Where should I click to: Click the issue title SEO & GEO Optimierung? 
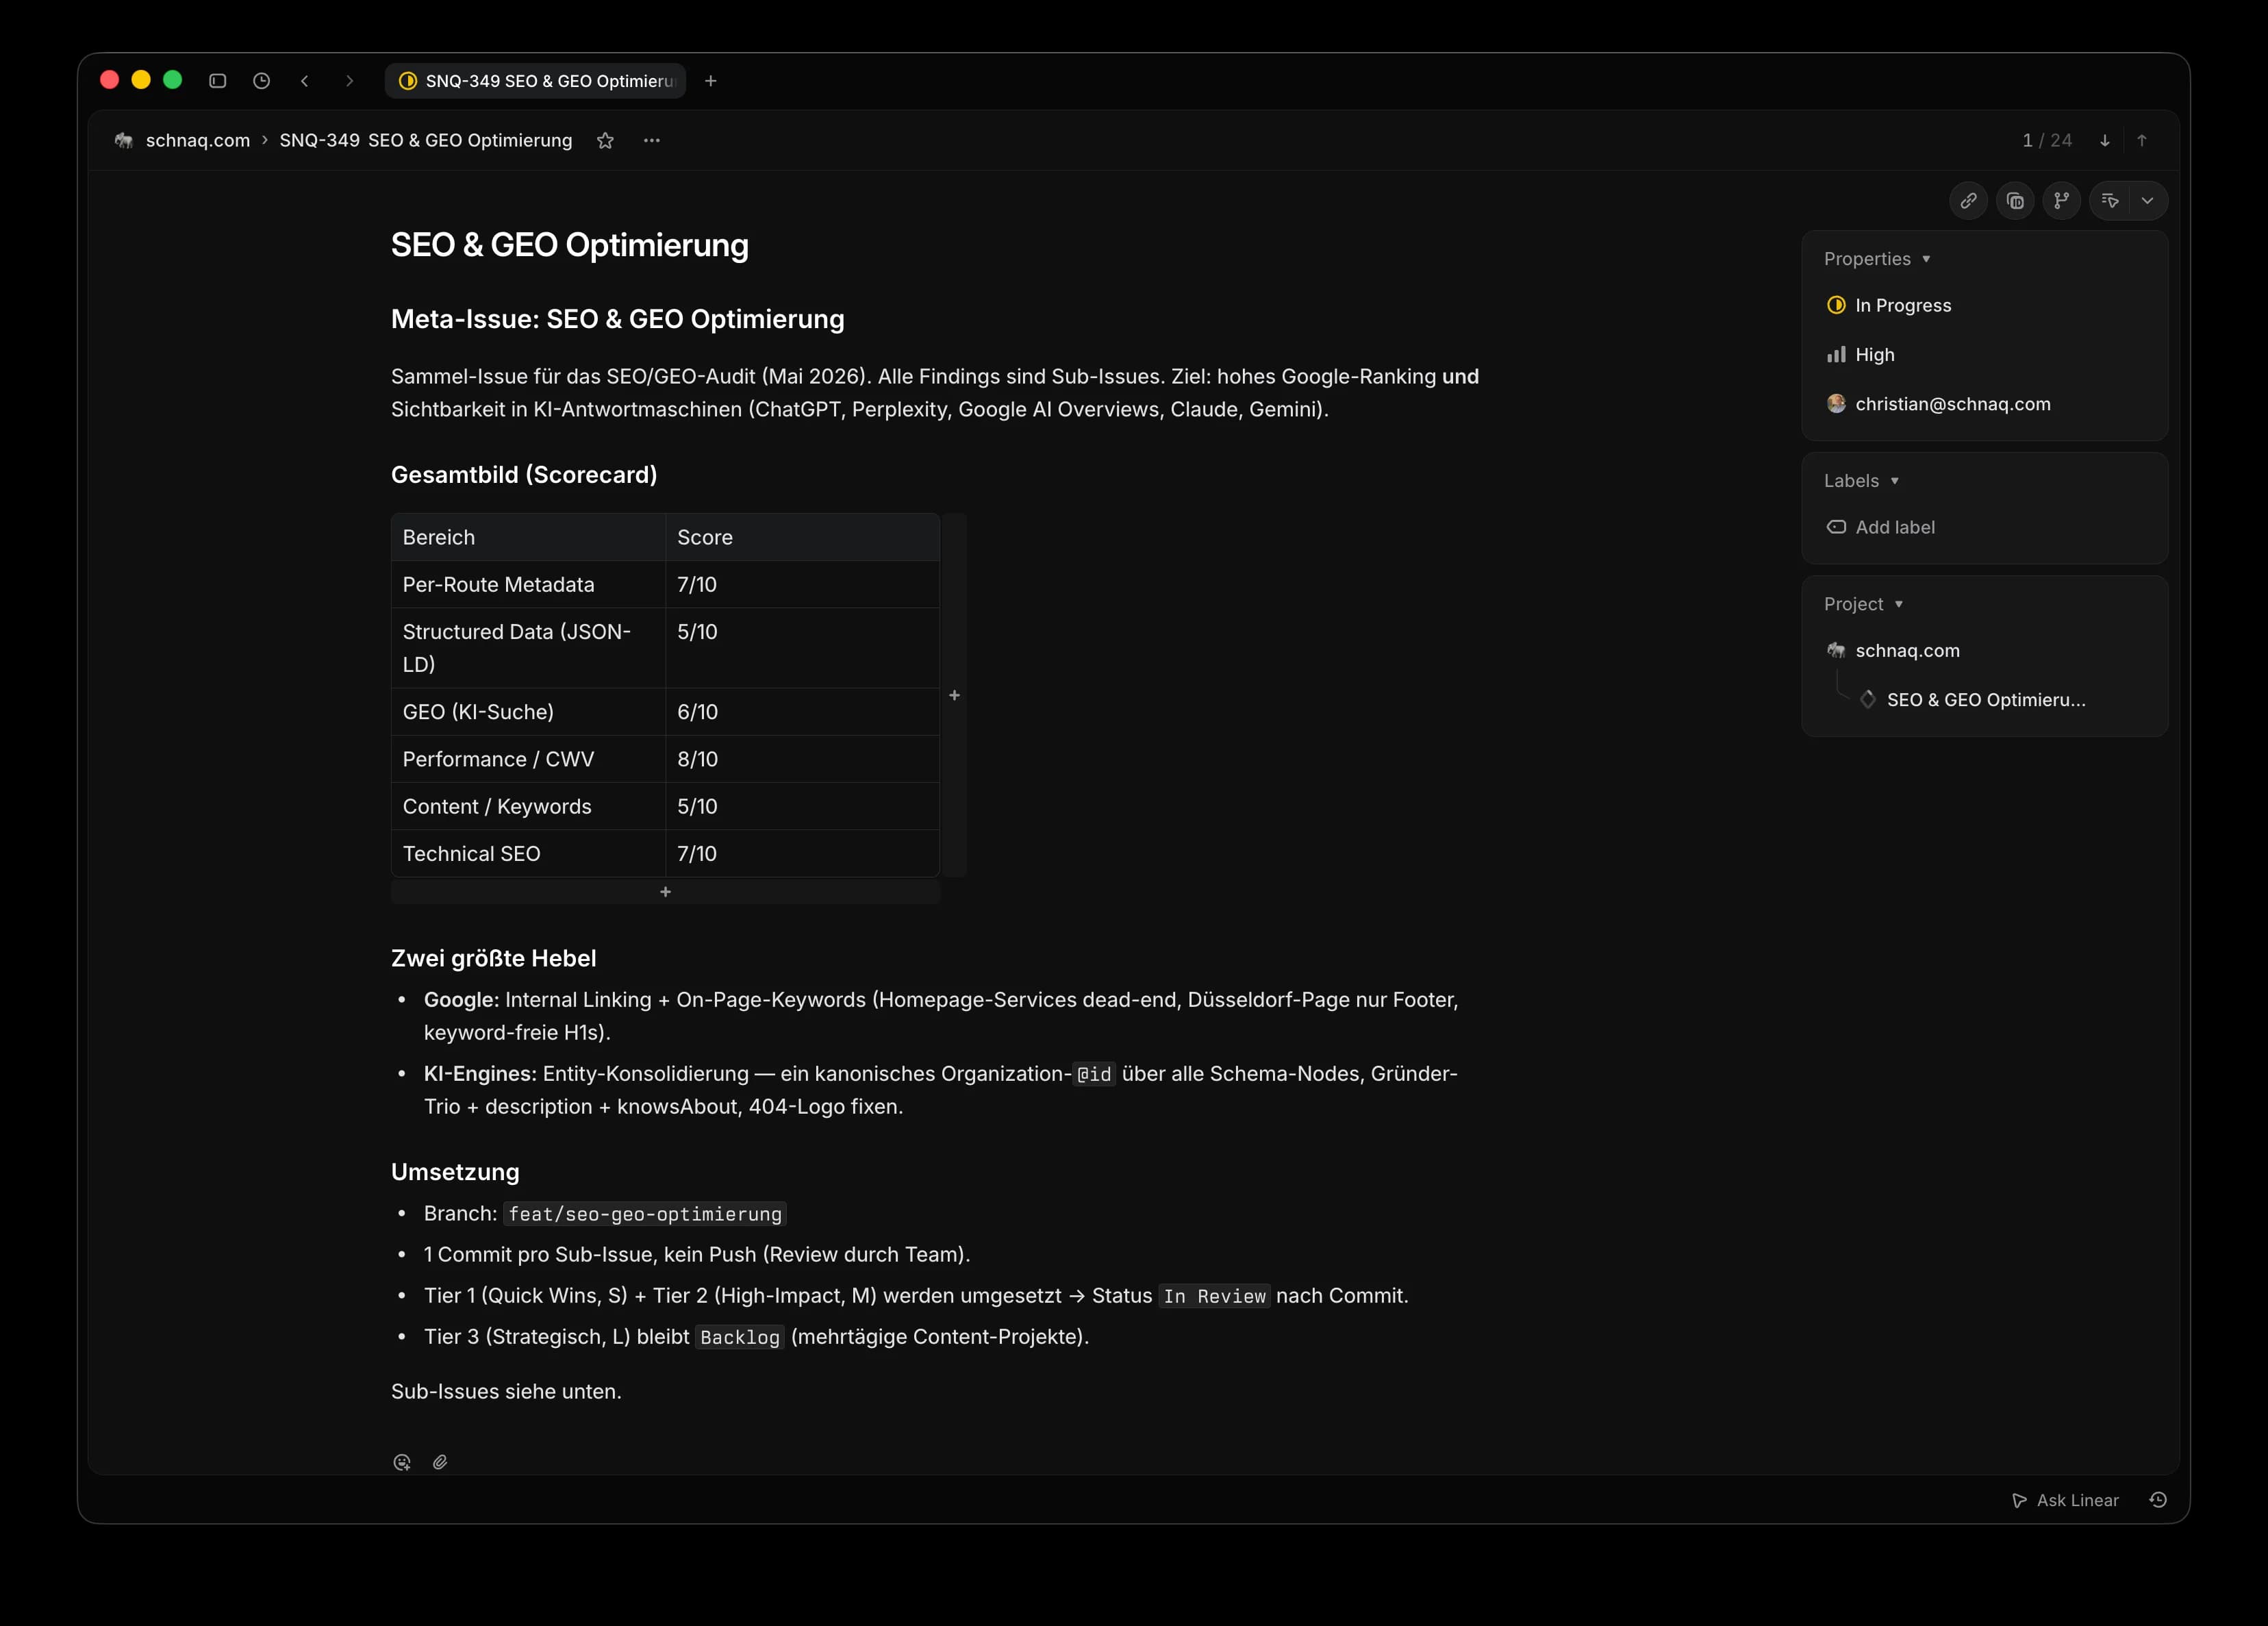point(569,245)
